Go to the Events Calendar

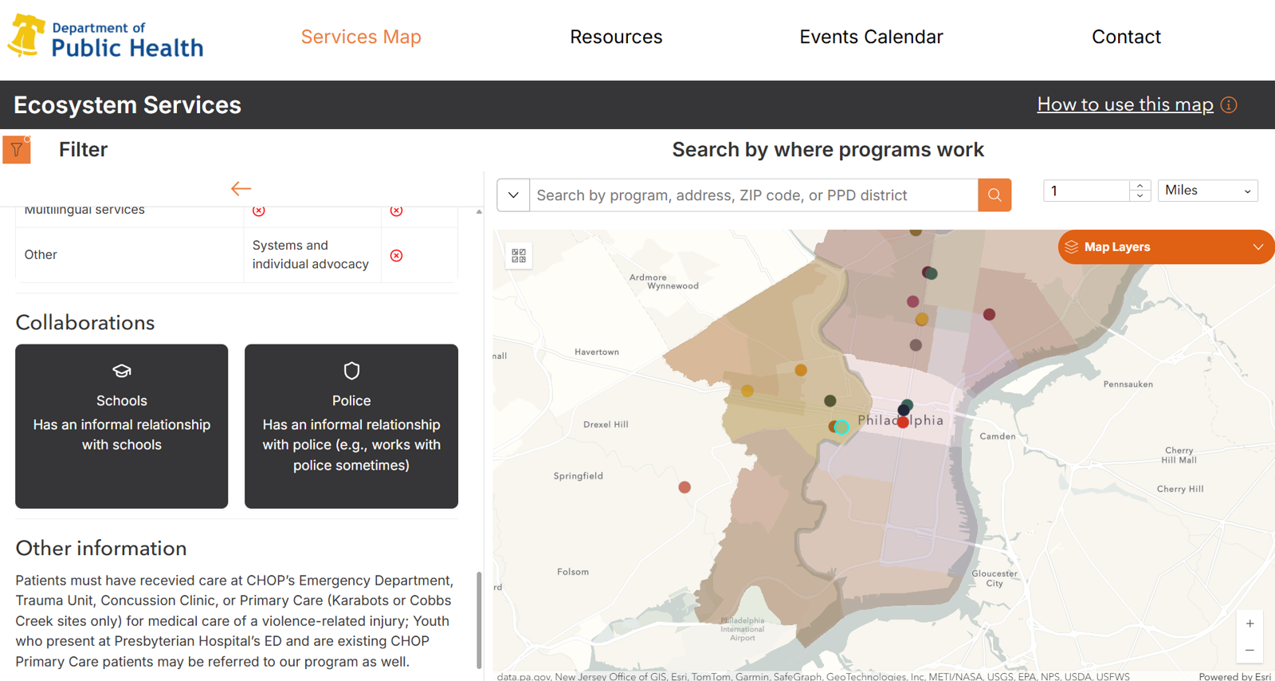point(871,37)
